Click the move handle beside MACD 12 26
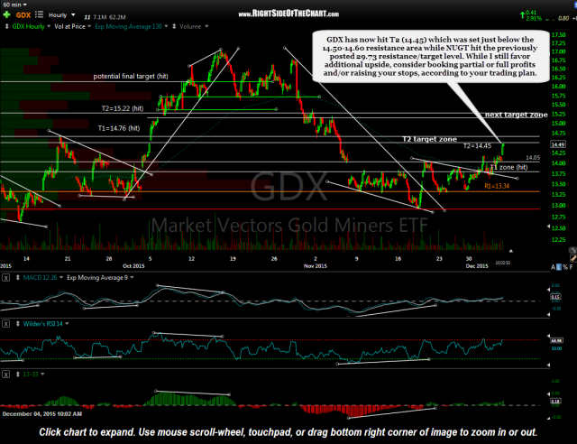This screenshot has width=577, height=444. 17,277
